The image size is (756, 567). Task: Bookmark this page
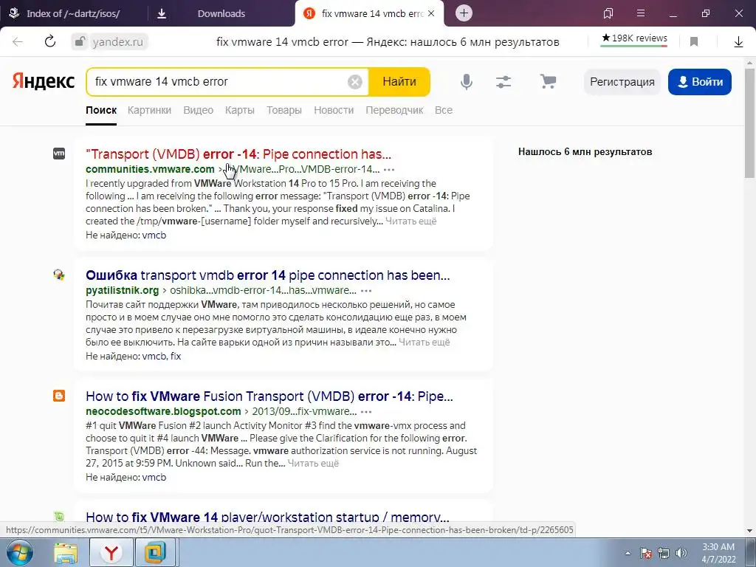point(694,42)
